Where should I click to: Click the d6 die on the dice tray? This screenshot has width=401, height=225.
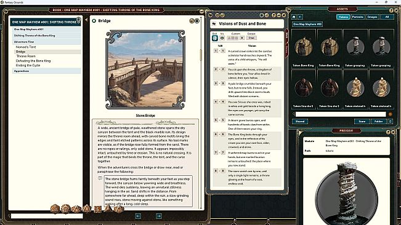coord(98,209)
